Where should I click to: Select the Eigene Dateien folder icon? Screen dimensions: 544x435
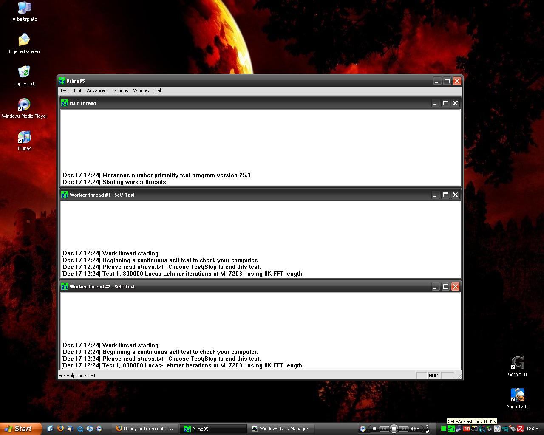(24, 43)
